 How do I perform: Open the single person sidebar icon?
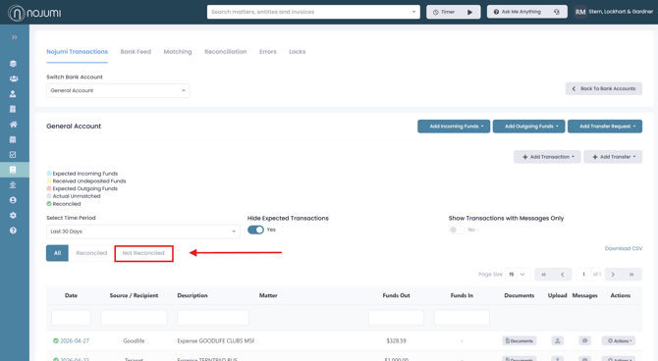tap(13, 94)
